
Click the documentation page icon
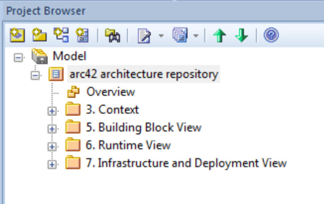(144, 36)
